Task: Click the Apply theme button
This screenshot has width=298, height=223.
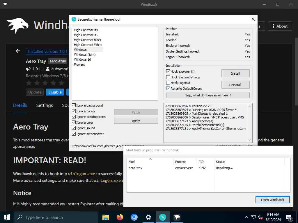Action: click(x=136, y=121)
